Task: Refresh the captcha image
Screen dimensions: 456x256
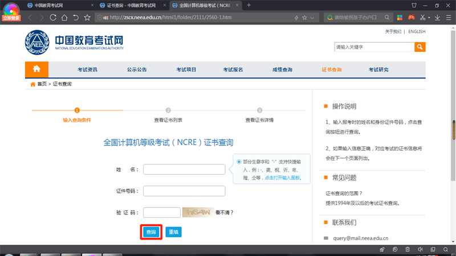Action: 198,212
